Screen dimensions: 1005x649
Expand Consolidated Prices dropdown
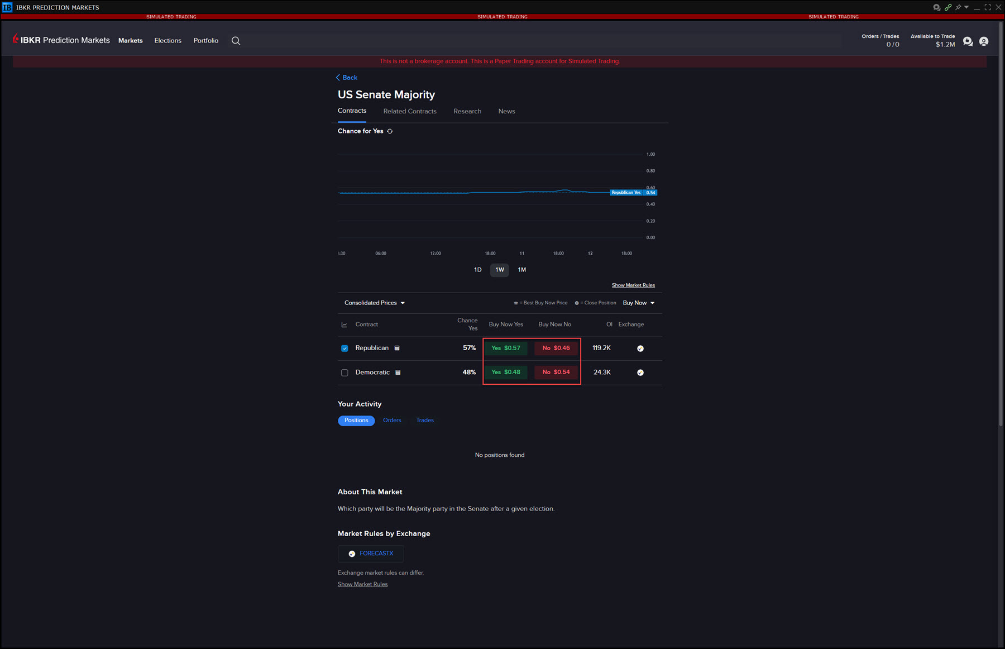375,303
